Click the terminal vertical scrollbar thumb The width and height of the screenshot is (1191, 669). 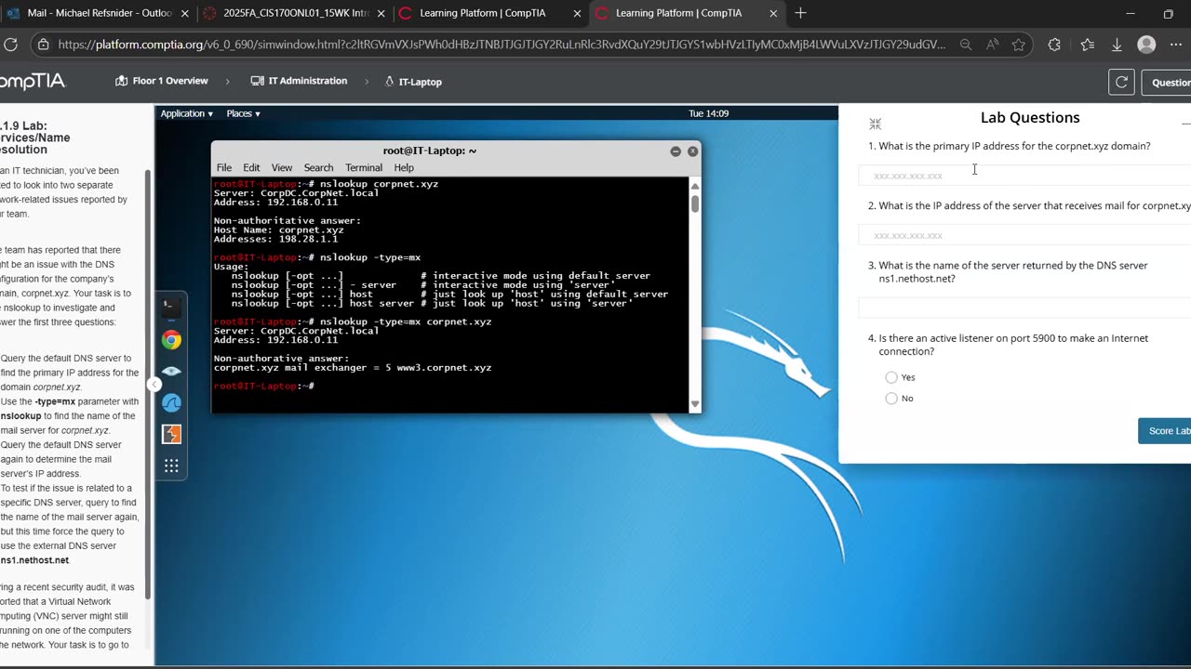click(x=694, y=204)
